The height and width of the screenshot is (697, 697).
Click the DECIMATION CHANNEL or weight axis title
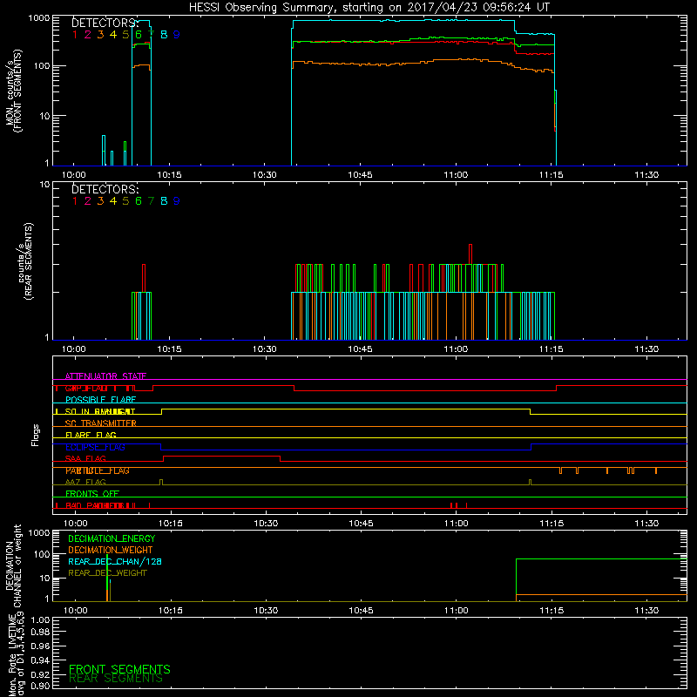click(x=13, y=566)
